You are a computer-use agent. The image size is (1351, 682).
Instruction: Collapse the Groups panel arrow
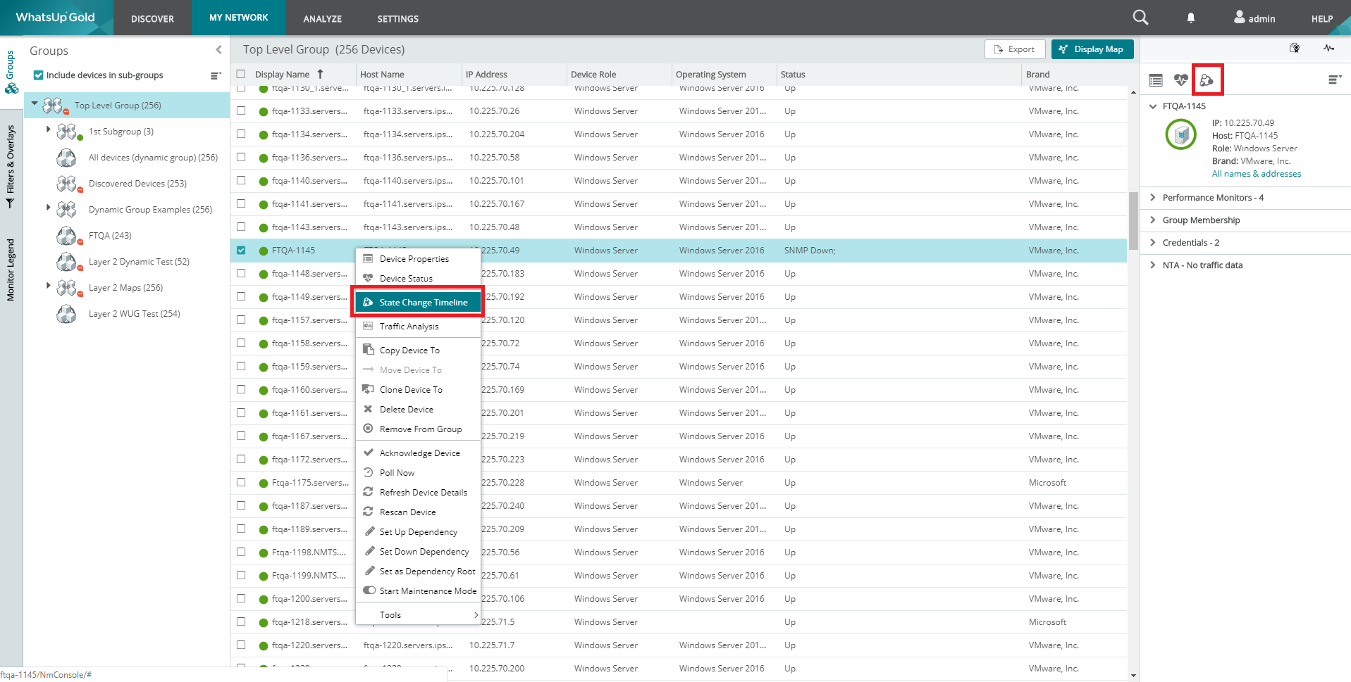(x=218, y=50)
